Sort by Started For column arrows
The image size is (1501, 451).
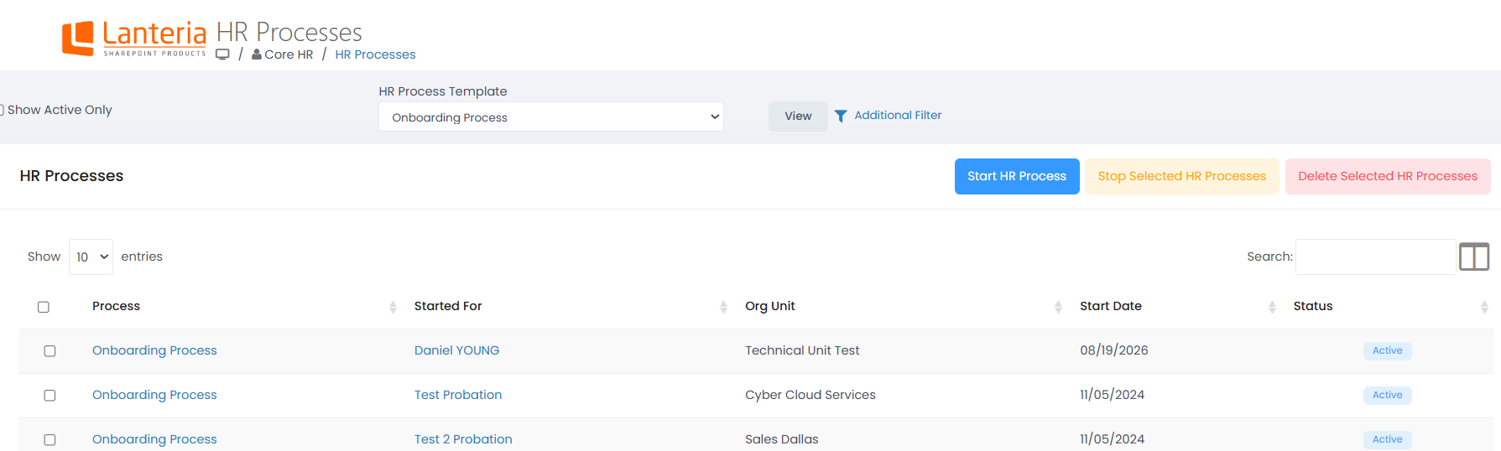(723, 307)
